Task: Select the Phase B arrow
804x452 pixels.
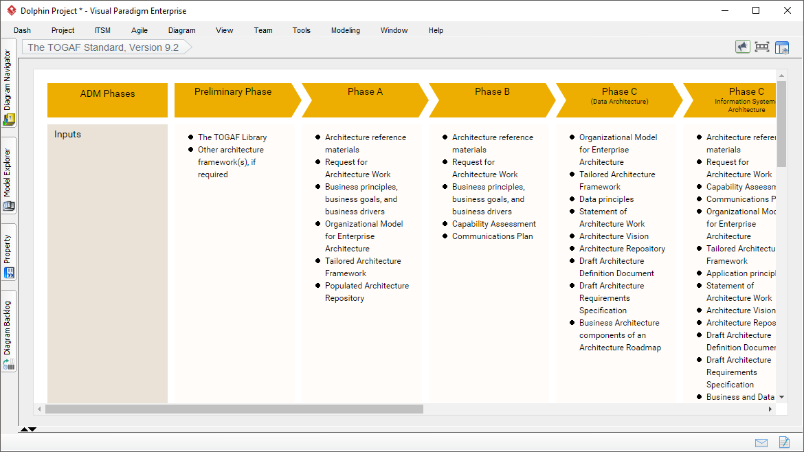Action: pyautogui.click(x=492, y=100)
